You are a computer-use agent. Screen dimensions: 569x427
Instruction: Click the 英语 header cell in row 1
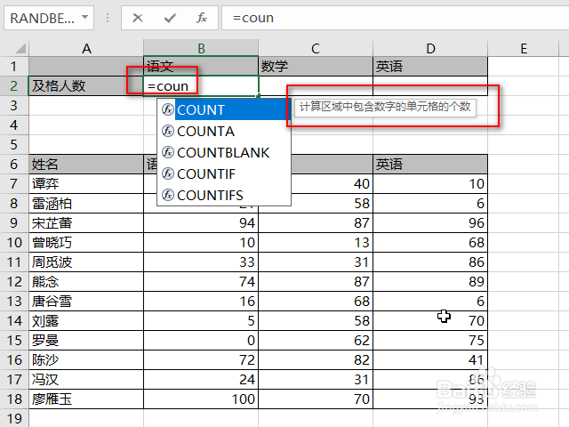[x=430, y=67]
